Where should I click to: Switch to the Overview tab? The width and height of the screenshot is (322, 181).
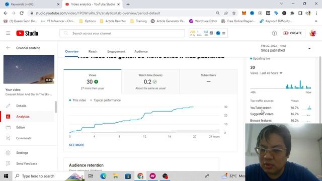coord(71,51)
